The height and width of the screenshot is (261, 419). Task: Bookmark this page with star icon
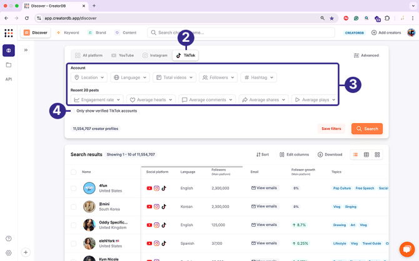tap(331, 18)
